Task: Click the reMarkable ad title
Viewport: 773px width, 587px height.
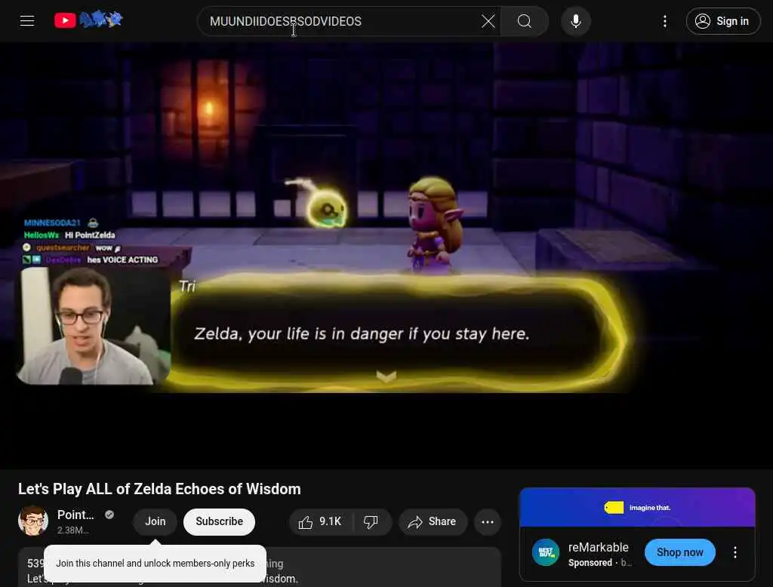Action: click(x=599, y=547)
